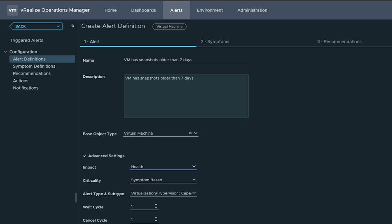
Task: Click the Cancel Cycle number field
Action: (142, 220)
